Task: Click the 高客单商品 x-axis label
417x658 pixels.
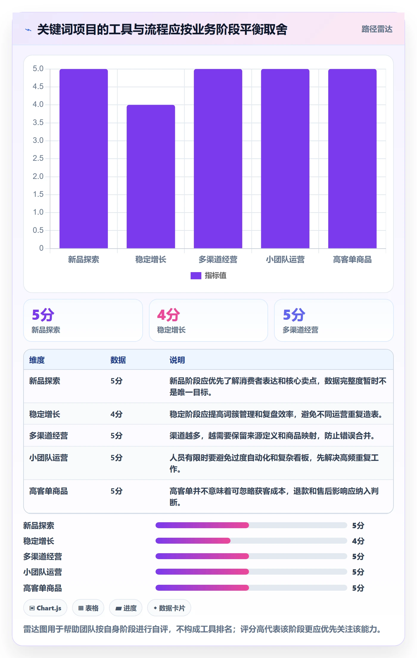Action: [352, 260]
